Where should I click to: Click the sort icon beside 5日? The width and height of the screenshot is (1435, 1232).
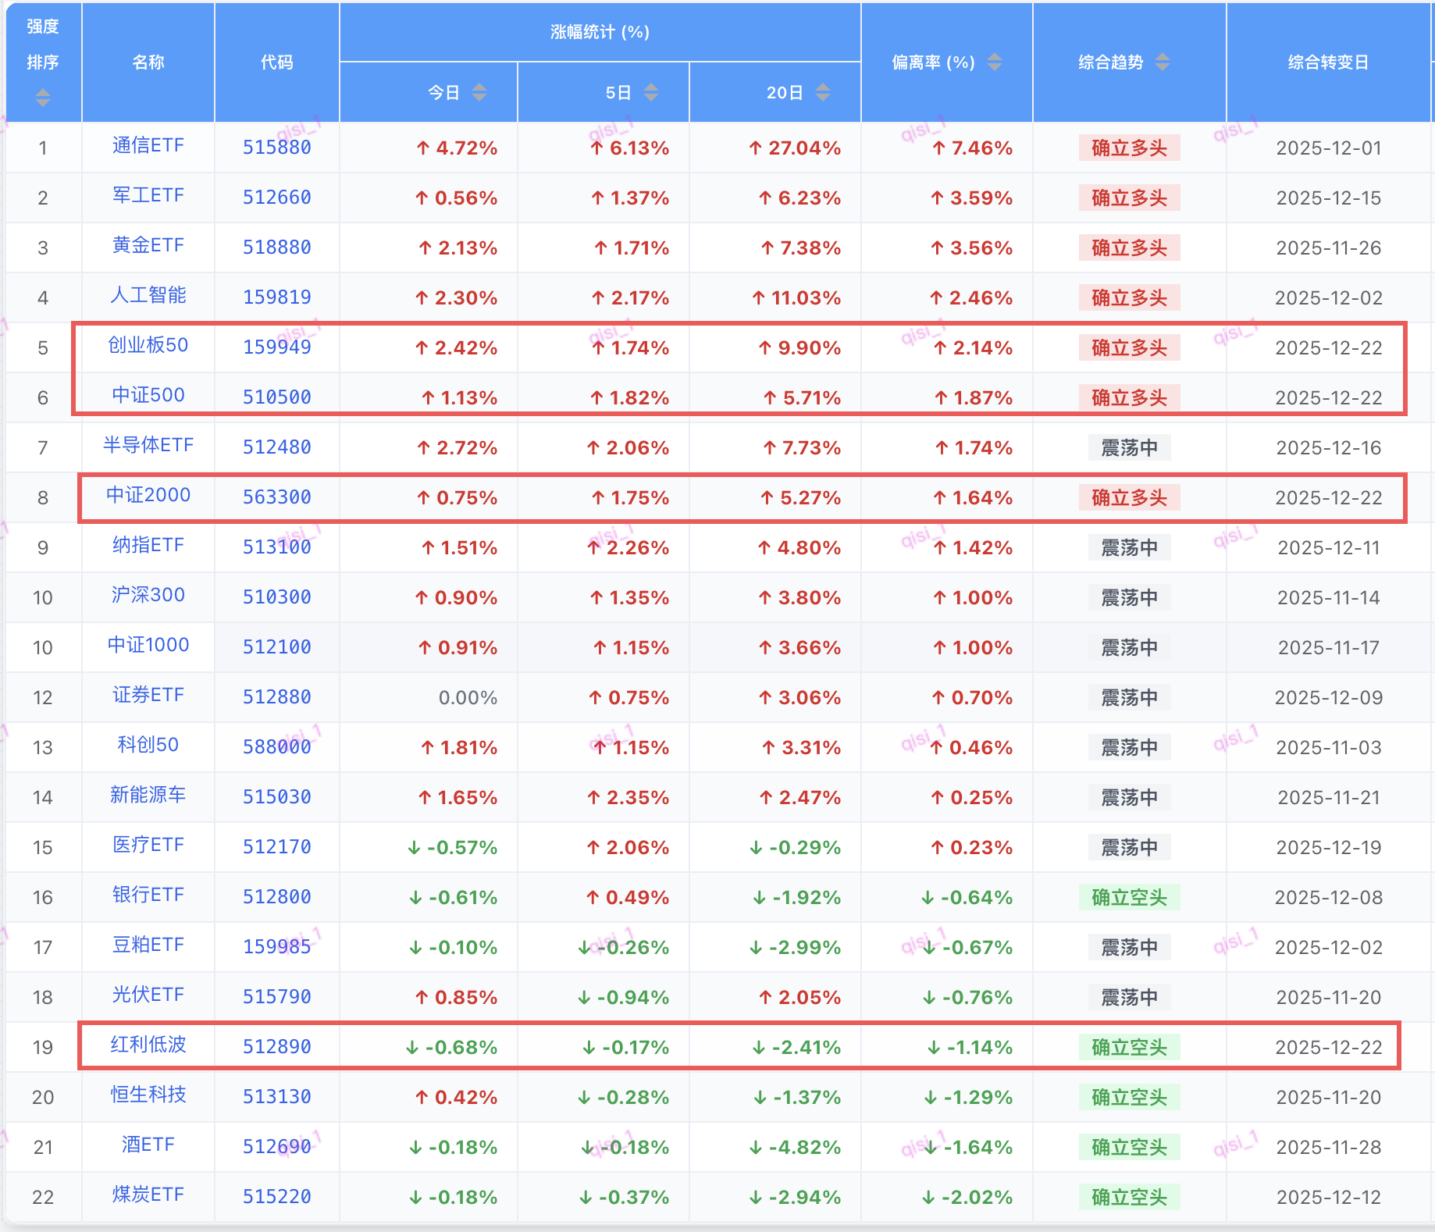(x=651, y=93)
